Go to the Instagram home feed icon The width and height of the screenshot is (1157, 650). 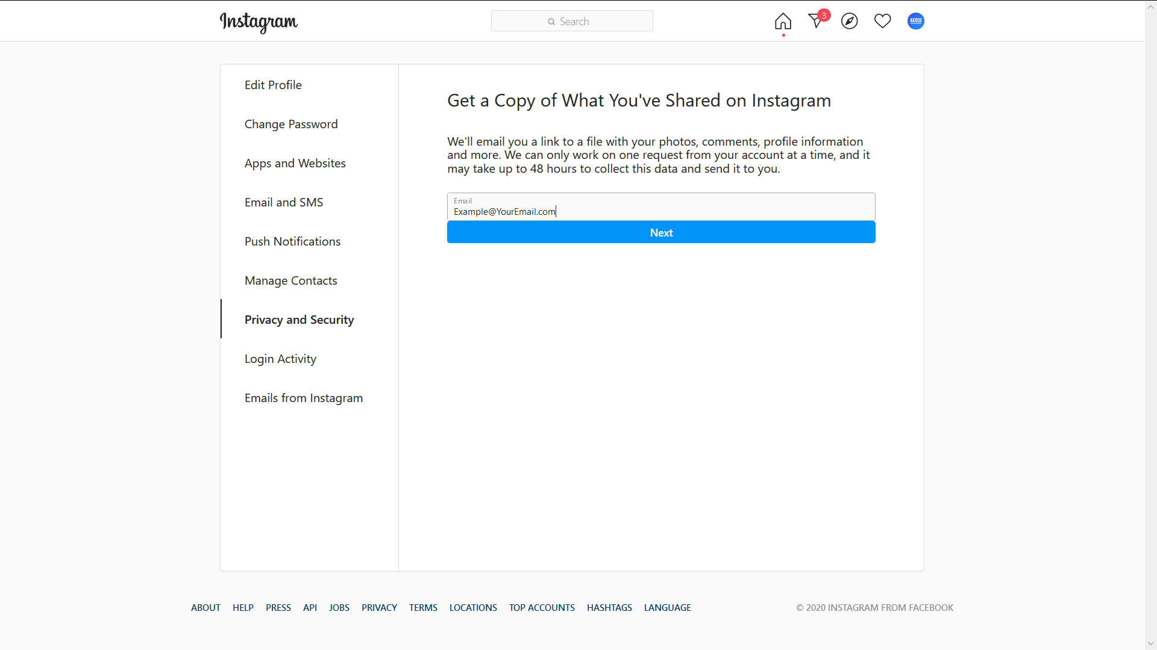pos(783,21)
